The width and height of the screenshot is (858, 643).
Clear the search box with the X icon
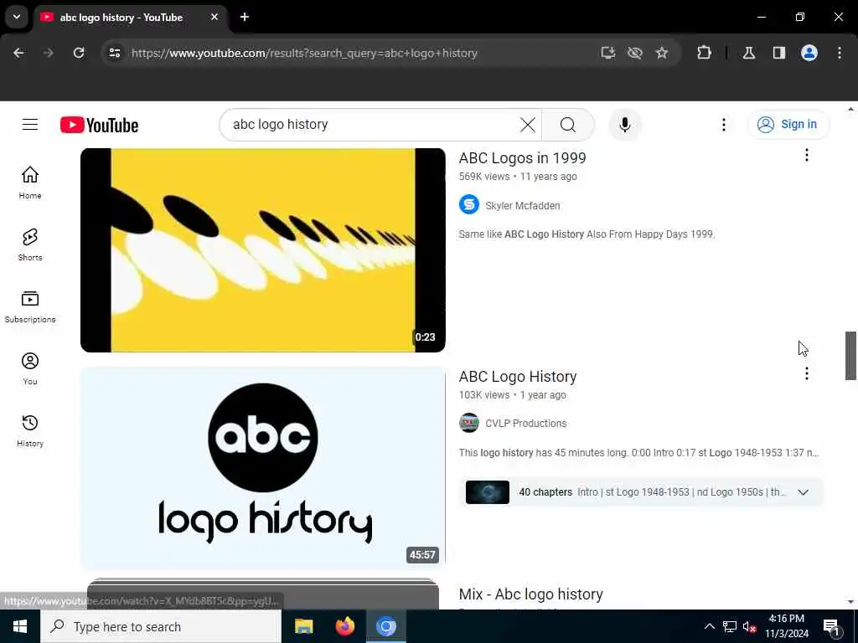point(528,125)
